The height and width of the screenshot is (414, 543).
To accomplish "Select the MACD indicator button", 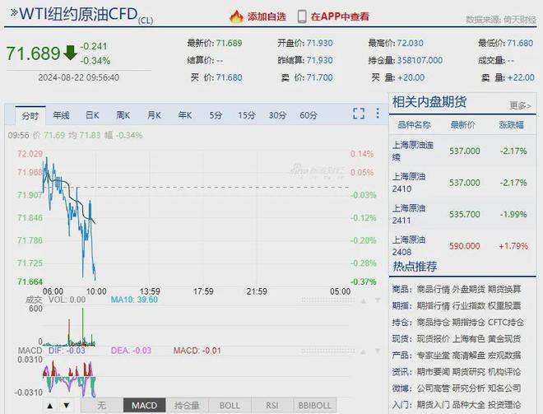I will click(x=145, y=405).
